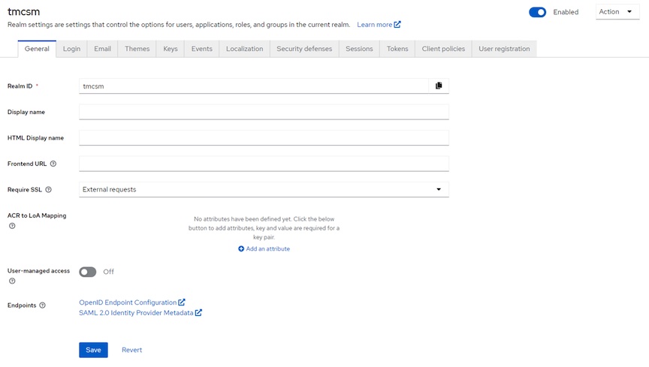Image resolution: width=649 pixels, height=367 pixels.
Task: Copy Realm ID using clipboard icon
Action: [439, 86]
